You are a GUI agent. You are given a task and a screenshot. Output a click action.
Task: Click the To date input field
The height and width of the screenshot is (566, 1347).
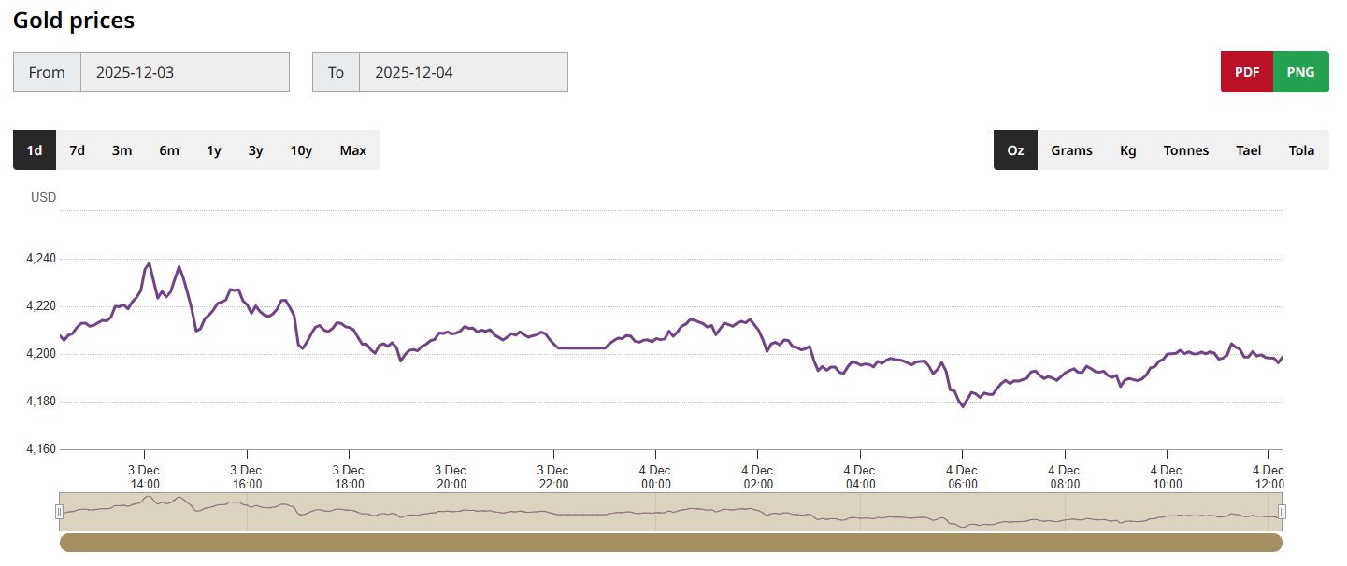click(x=463, y=72)
